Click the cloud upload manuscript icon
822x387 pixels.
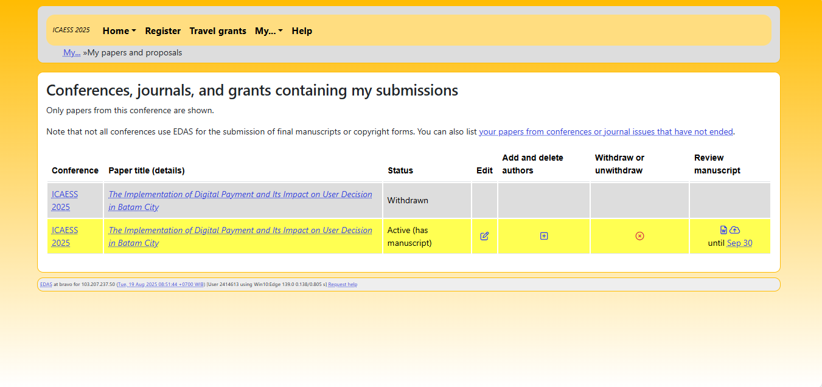click(x=734, y=230)
